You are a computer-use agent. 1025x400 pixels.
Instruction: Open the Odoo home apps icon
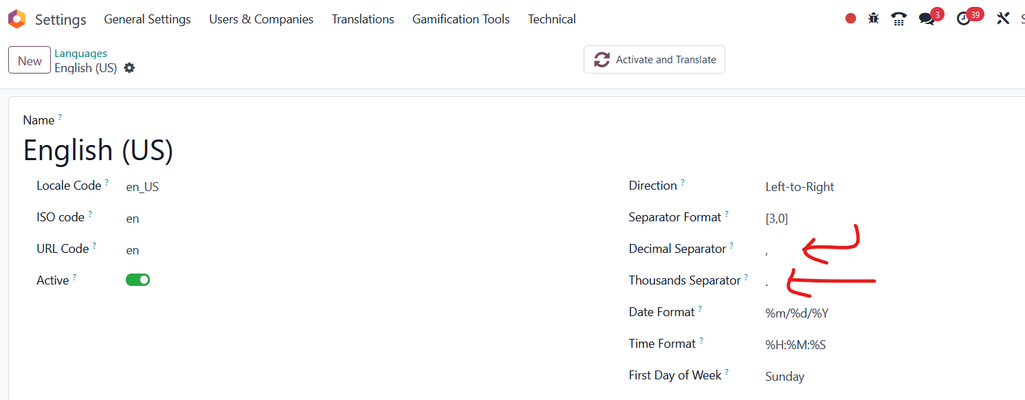click(16, 19)
